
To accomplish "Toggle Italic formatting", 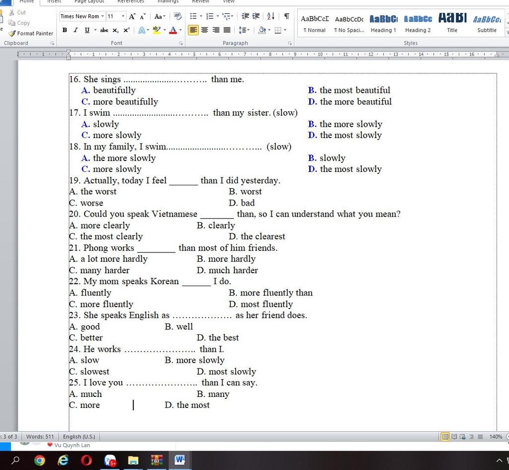I will click(x=75, y=30).
